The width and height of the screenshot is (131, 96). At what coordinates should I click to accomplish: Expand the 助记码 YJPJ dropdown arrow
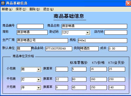point(88,32)
